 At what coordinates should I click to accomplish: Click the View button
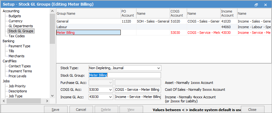tap(131, 110)
